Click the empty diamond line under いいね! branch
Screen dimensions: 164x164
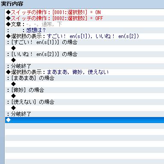[85, 60]
